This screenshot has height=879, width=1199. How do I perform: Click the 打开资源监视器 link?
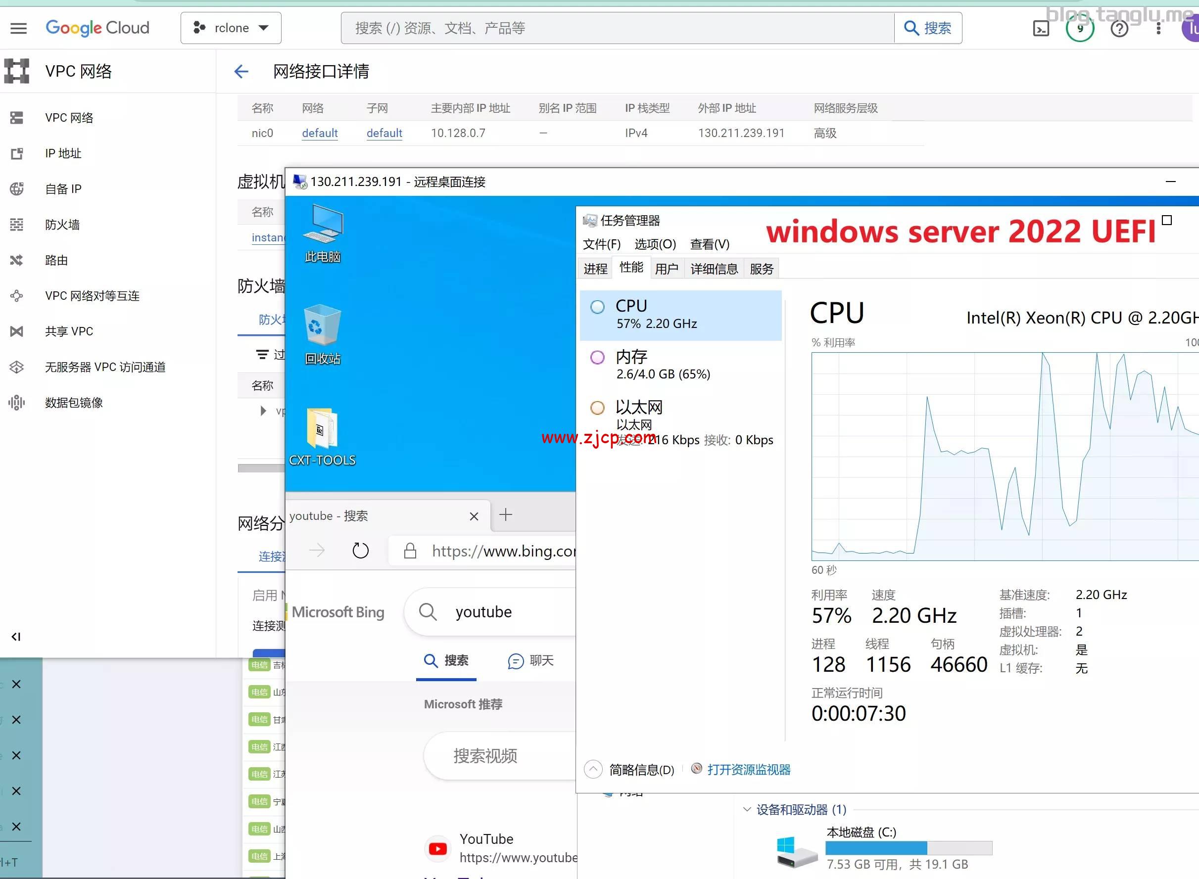pyautogui.click(x=749, y=769)
